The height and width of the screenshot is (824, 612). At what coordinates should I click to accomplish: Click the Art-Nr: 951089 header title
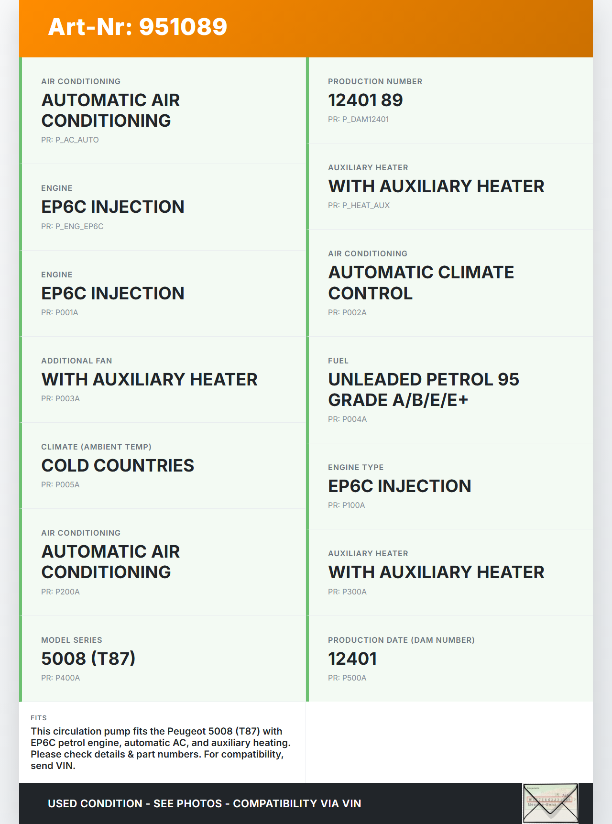click(138, 27)
